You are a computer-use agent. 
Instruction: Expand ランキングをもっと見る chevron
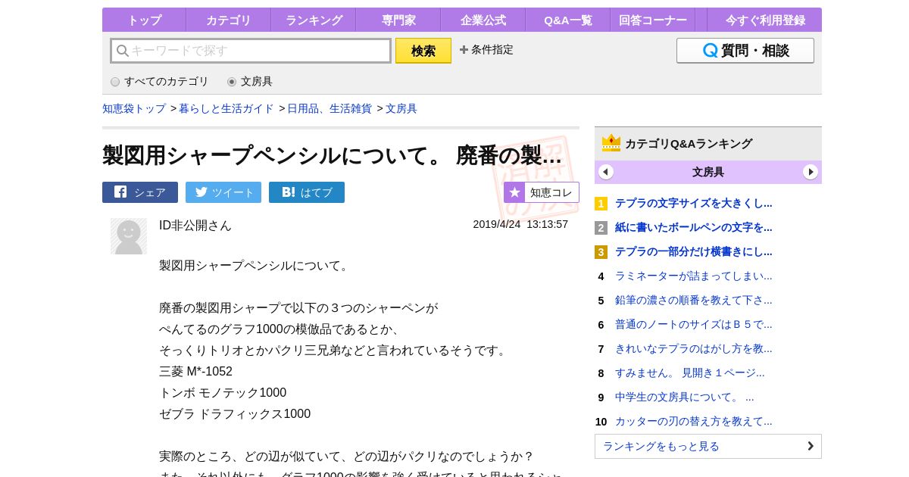tap(811, 446)
